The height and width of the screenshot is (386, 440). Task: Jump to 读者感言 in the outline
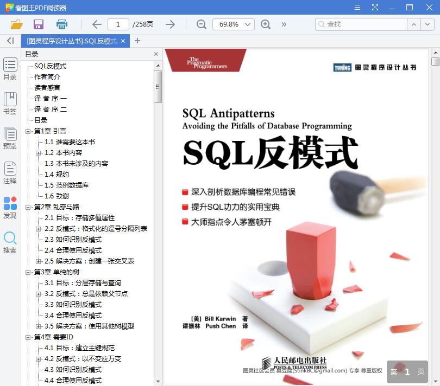tap(47, 88)
